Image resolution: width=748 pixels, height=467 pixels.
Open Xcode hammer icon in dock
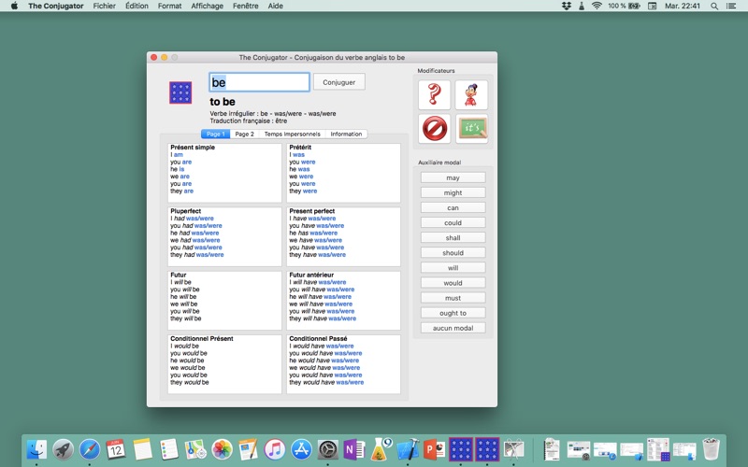pos(408,449)
